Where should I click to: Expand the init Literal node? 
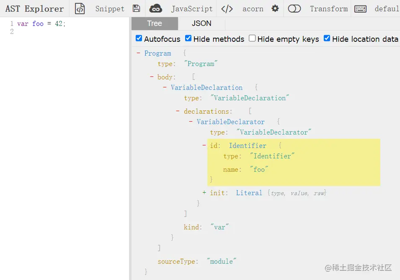pos(204,193)
